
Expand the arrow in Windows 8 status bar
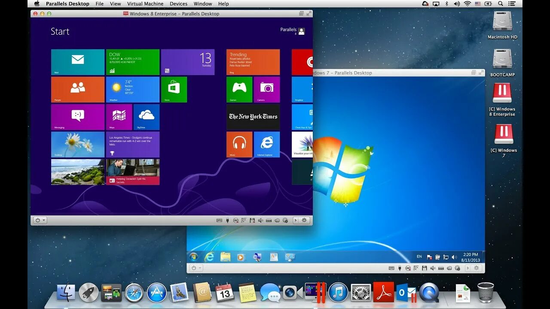click(x=296, y=220)
